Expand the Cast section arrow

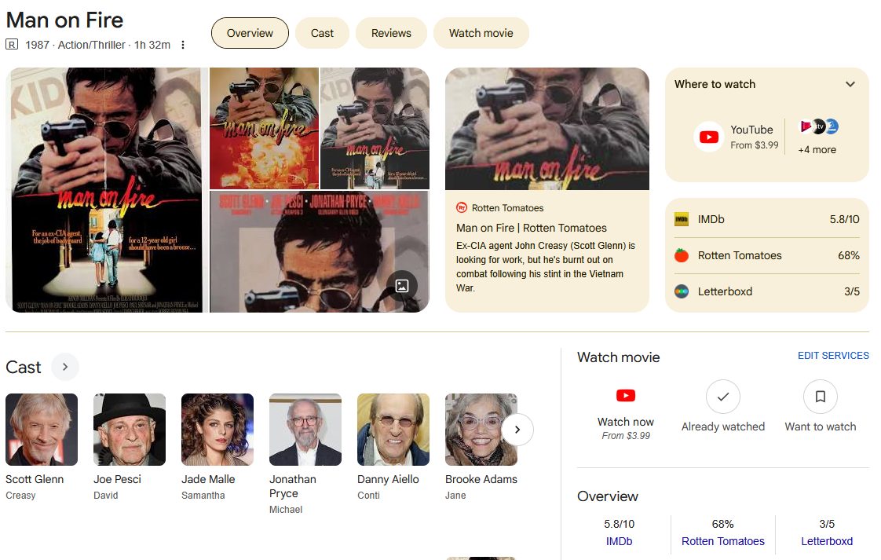tap(65, 367)
